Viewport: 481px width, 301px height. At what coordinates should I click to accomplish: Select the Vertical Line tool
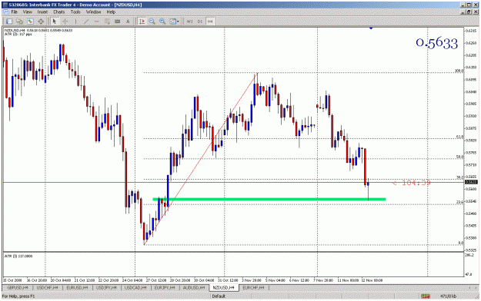[75, 21]
